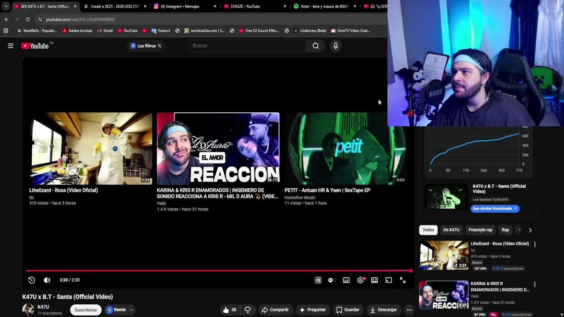This screenshot has height=317, width=564.
Task: Open KARINA & KRIS R ENAMORADOS sidebar title
Action: click(x=500, y=287)
